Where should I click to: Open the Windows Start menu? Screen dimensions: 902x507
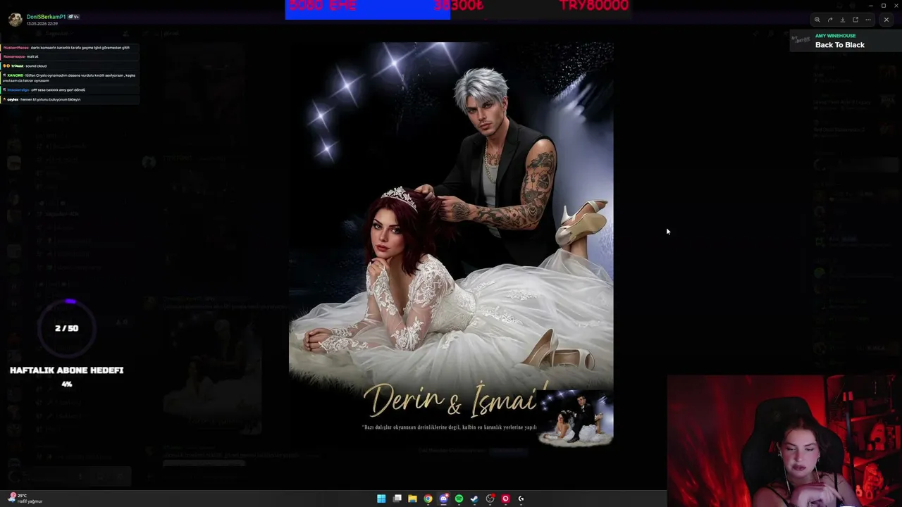(x=381, y=499)
